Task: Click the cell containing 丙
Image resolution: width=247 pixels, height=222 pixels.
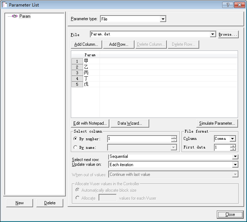Action: pyautogui.click(x=91, y=73)
